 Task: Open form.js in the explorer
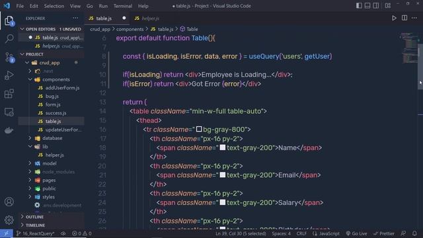53,104
